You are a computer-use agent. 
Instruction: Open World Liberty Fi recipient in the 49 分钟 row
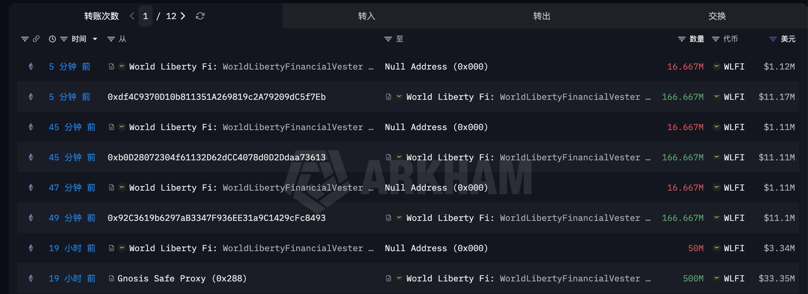click(528, 218)
